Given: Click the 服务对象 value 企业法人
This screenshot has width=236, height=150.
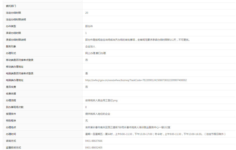Looking at the screenshot, I should 90,46.
